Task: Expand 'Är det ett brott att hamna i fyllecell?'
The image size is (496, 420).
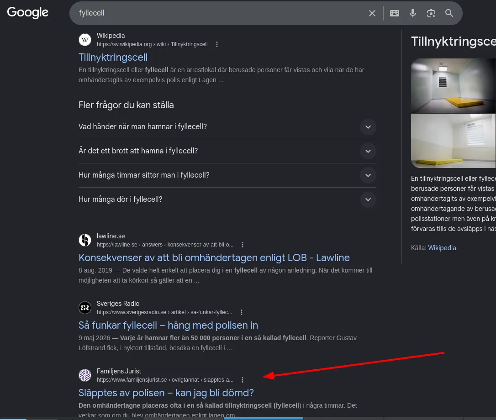Action: pyautogui.click(x=227, y=151)
